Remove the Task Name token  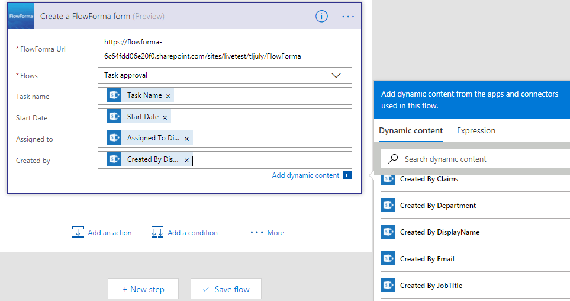click(x=168, y=96)
